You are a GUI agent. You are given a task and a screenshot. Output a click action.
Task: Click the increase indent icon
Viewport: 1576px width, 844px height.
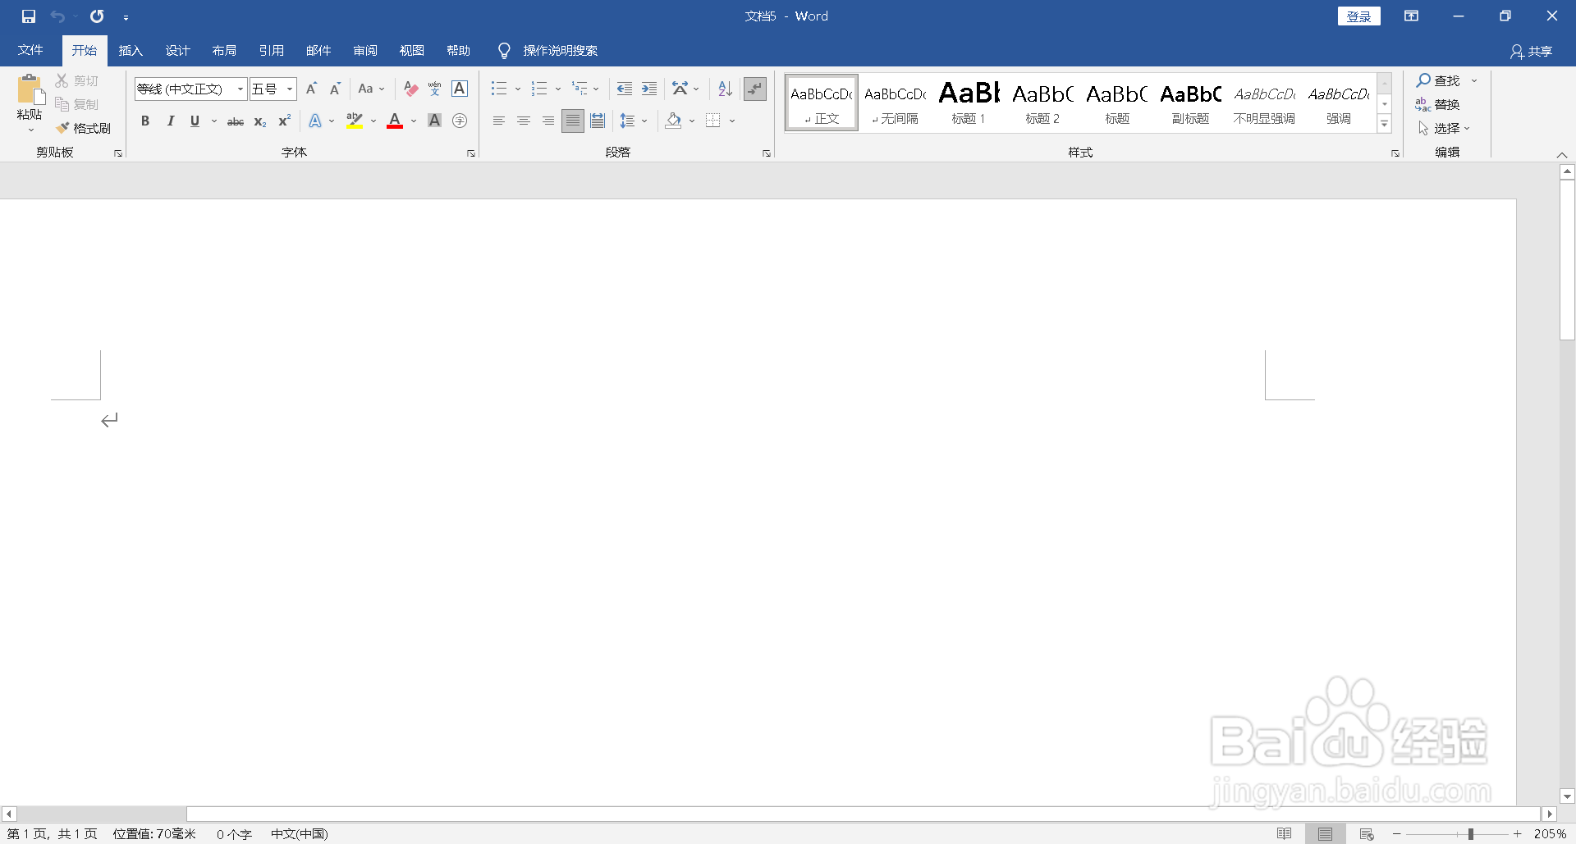[649, 89]
